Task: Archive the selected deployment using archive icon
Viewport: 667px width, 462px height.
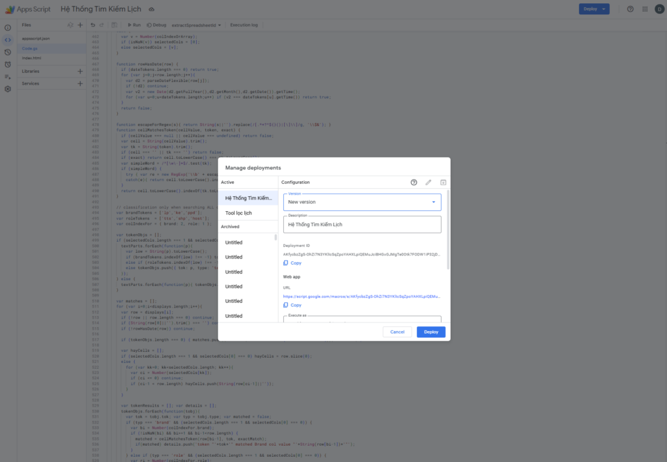Action: pos(443,182)
